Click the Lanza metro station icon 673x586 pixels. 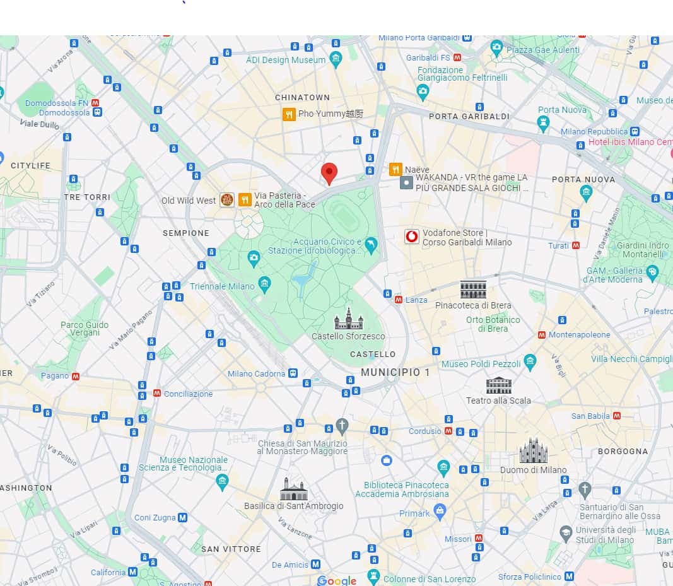pyautogui.click(x=398, y=300)
